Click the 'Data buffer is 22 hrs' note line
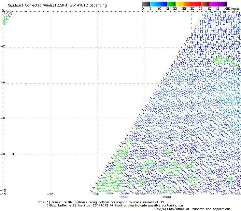The width and height of the screenshot is (241, 211). [x=115, y=205]
